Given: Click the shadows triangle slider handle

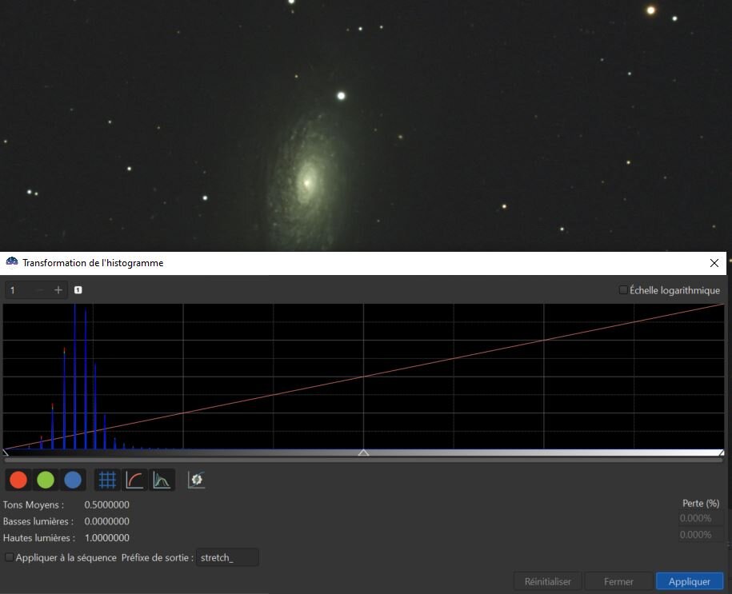Looking at the screenshot, I should pos(6,452).
